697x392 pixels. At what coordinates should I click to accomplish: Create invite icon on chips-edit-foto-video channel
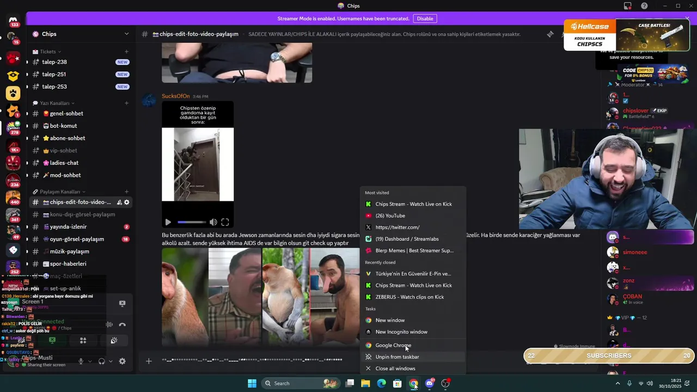pos(119,202)
